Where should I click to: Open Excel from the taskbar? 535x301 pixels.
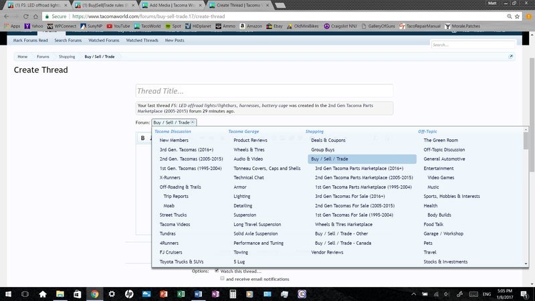click(181, 294)
